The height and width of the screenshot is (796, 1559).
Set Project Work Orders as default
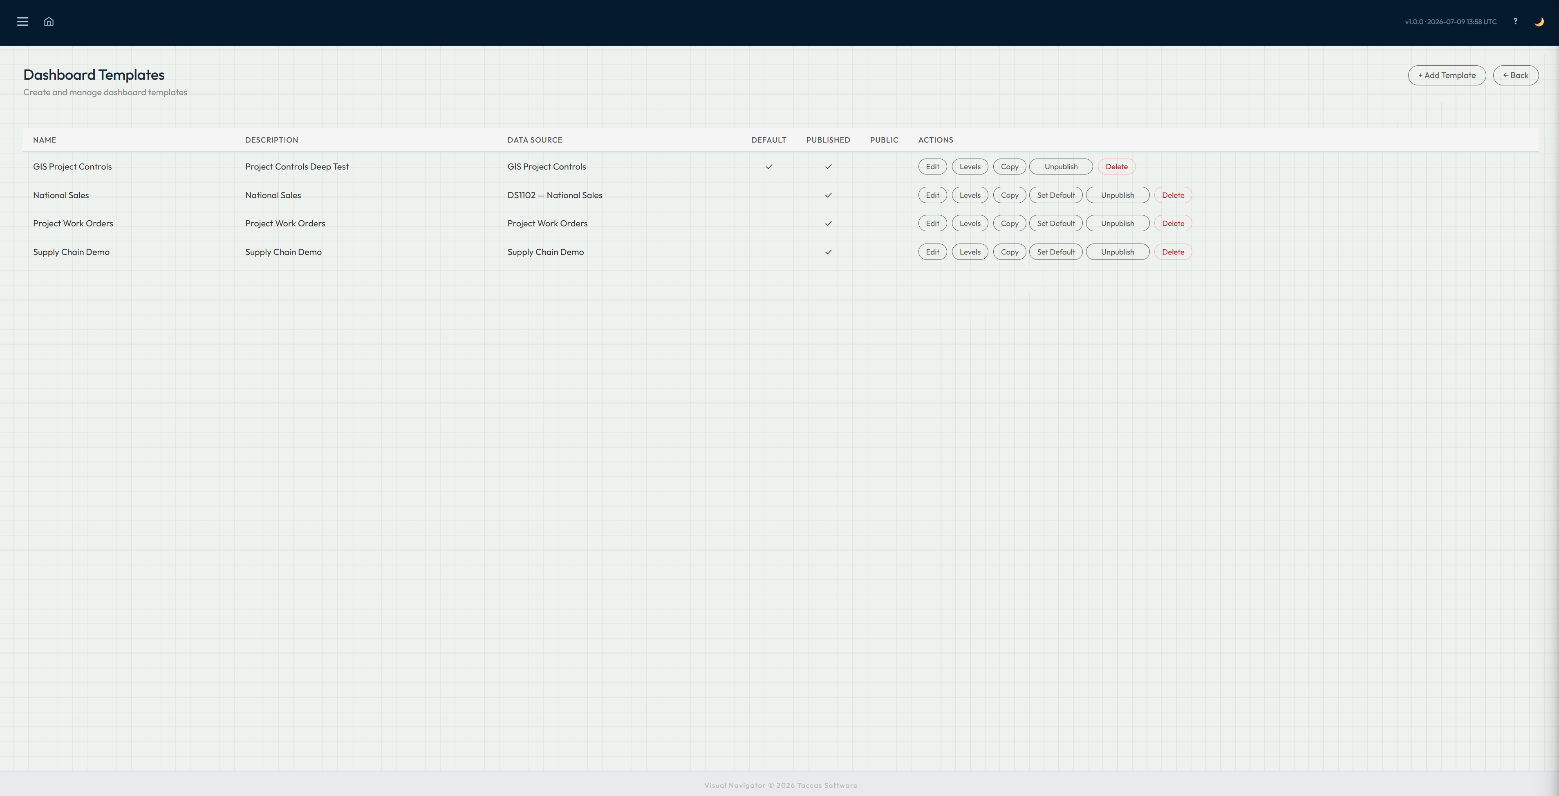click(x=1055, y=224)
